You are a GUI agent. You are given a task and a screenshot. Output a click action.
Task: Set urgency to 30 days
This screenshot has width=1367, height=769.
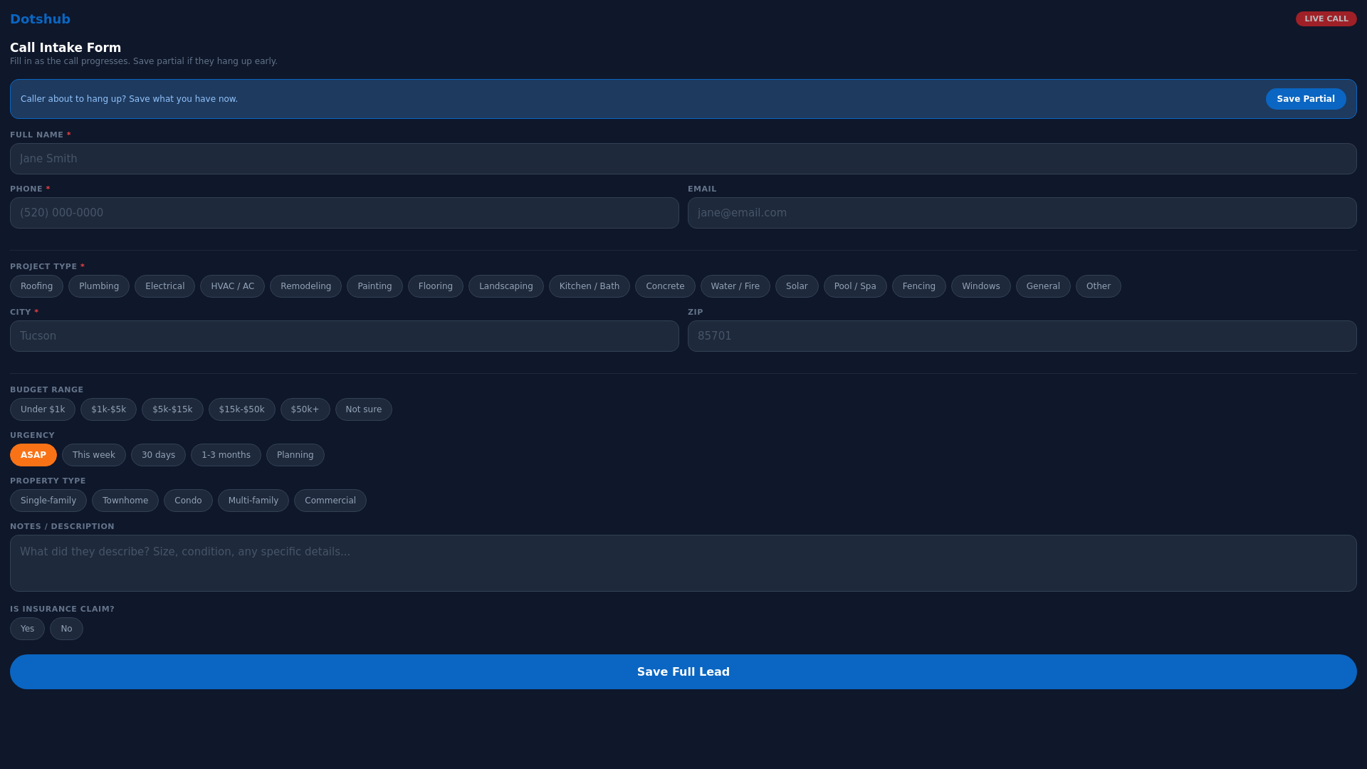coord(158,455)
